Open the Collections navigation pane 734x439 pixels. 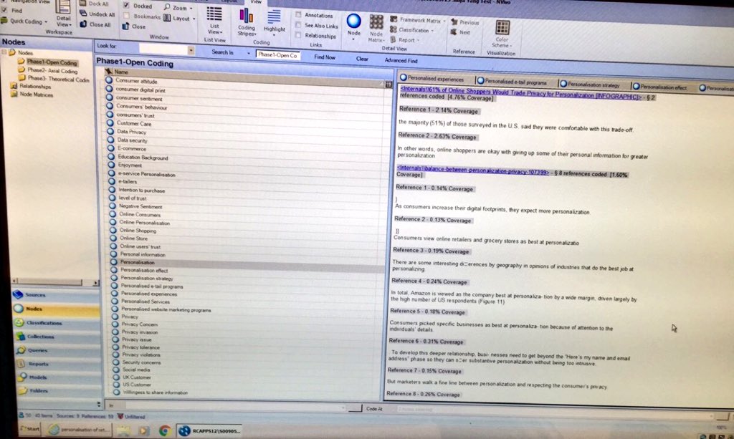pos(55,336)
